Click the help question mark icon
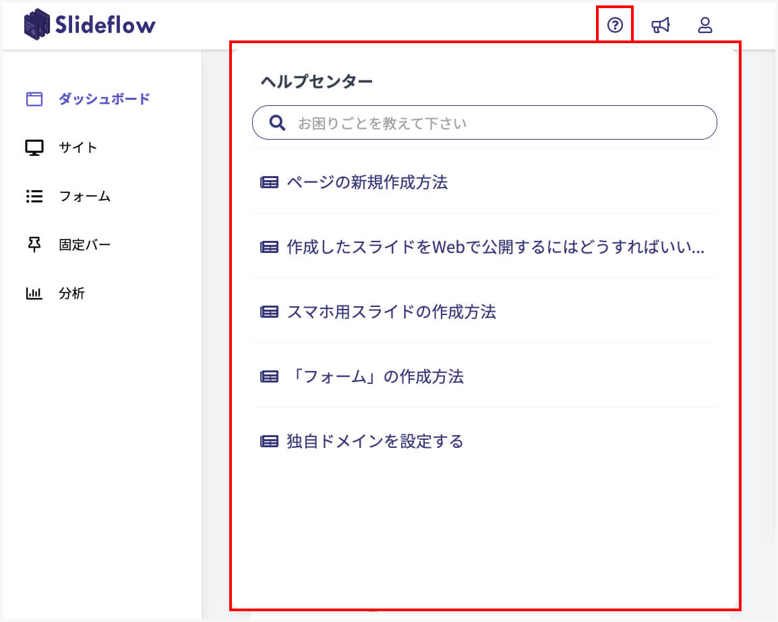 click(x=615, y=26)
